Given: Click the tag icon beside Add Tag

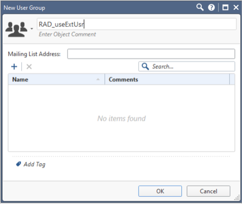Looking at the screenshot, I should [x=18, y=164].
